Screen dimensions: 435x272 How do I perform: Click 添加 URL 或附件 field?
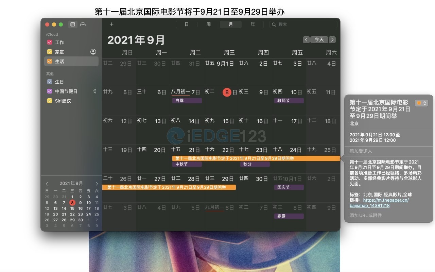366,215
